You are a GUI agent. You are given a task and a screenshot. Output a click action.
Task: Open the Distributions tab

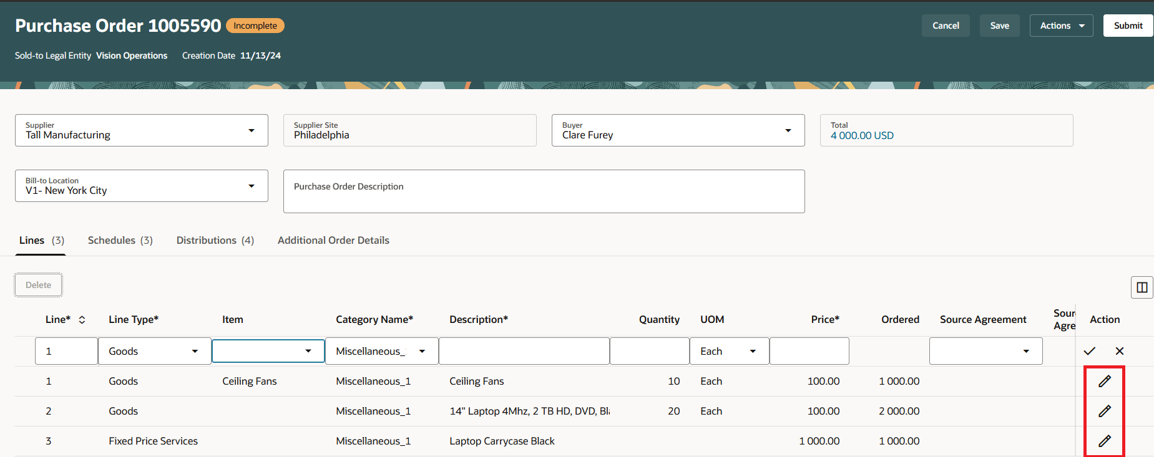[x=215, y=240]
